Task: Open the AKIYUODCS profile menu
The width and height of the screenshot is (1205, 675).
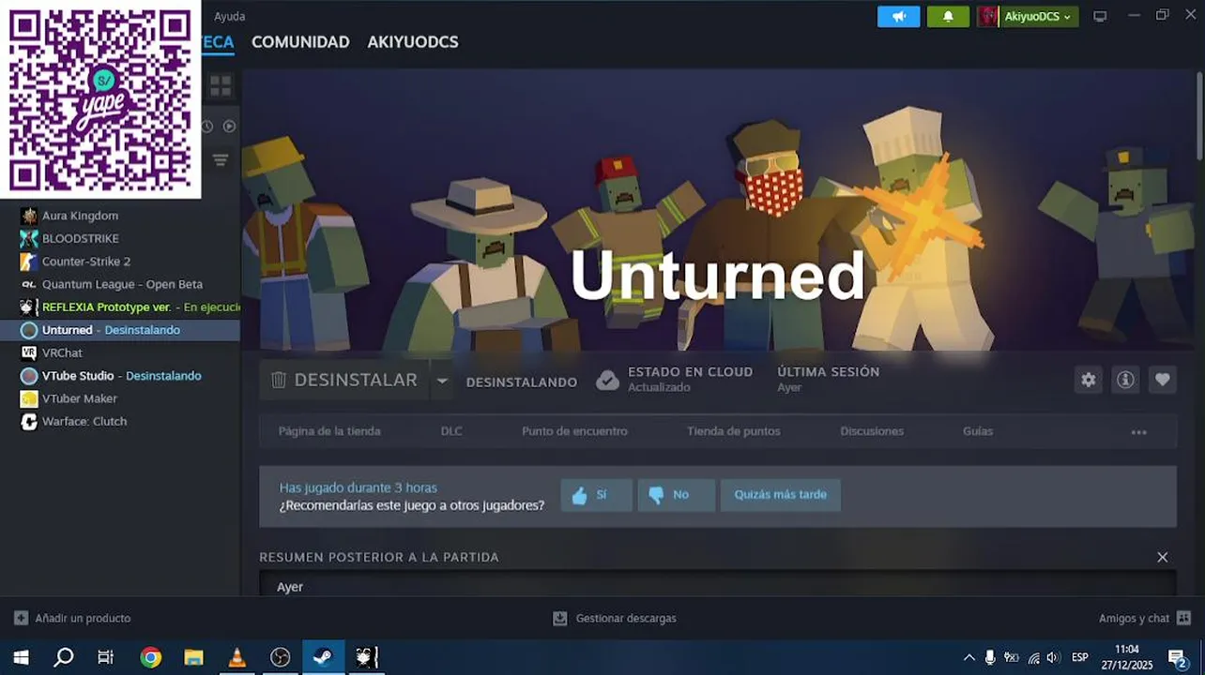Action: 413,42
